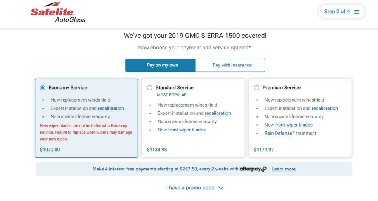Click the Step 2 of 4 progress button
This screenshot has width=378, height=201.
[x=337, y=12]
